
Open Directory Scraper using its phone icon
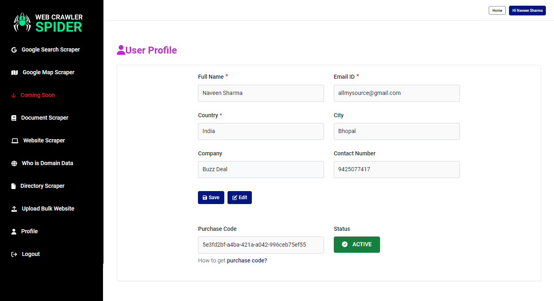click(x=14, y=185)
